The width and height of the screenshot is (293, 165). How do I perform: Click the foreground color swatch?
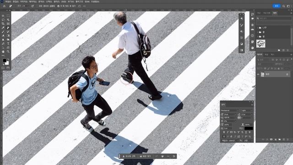[5, 60]
